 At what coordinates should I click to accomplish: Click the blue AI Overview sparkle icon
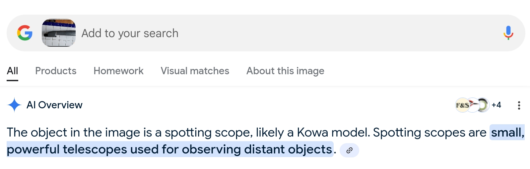tap(14, 105)
